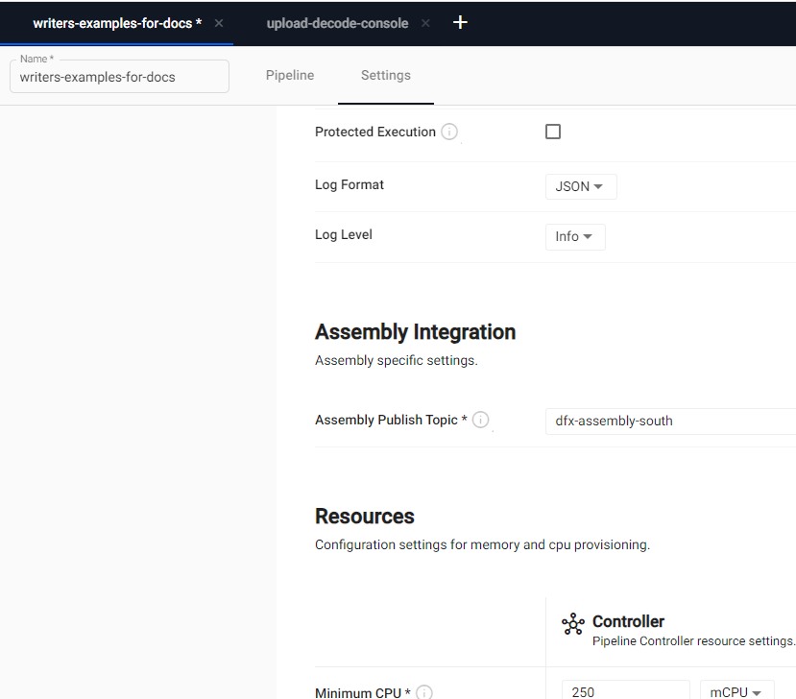The width and height of the screenshot is (796, 699).
Task: Close the upload-decode-console tab
Action: coord(425,23)
